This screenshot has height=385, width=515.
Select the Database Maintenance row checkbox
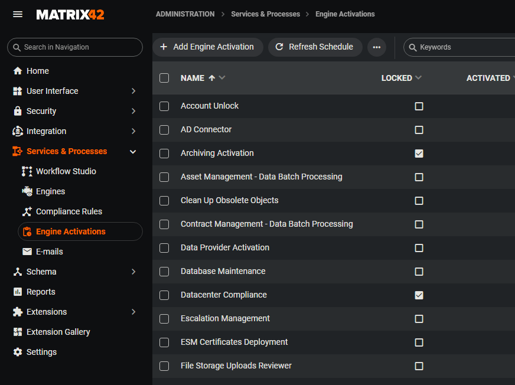(164, 272)
